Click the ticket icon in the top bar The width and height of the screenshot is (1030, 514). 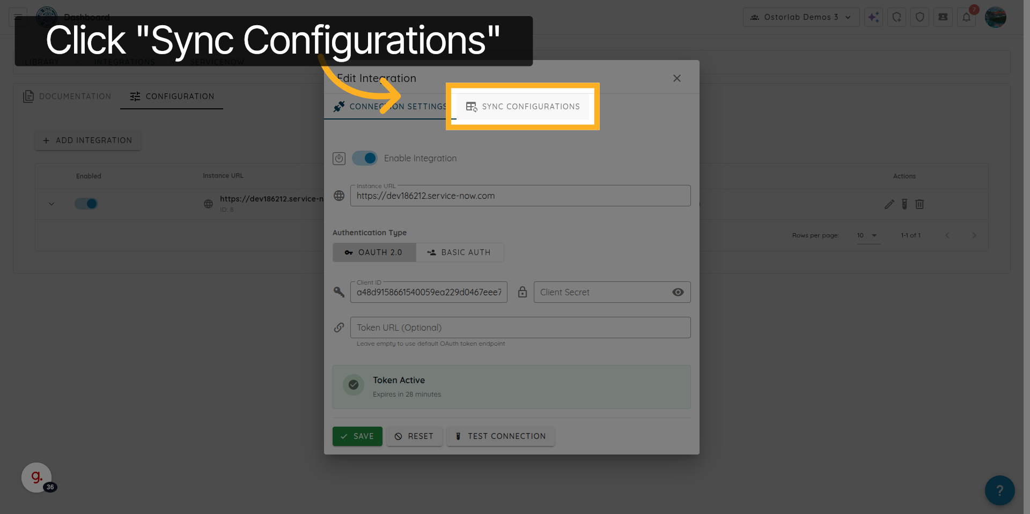coord(943,17)
